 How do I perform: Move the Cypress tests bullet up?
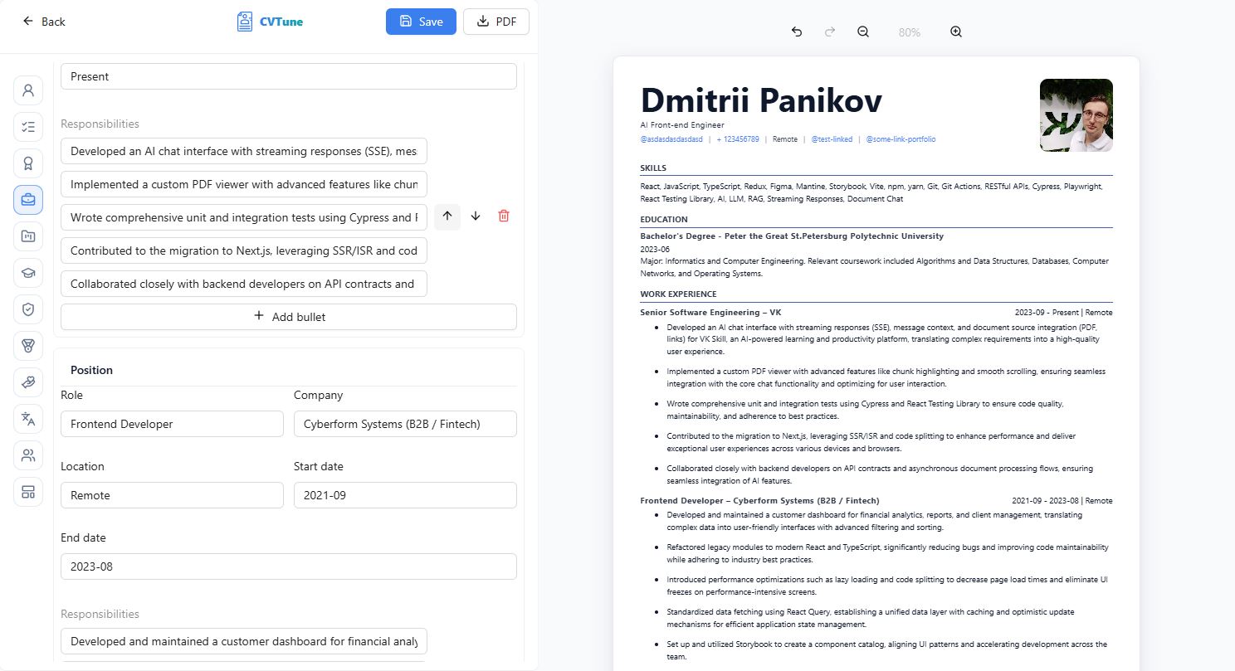(447, 216)
